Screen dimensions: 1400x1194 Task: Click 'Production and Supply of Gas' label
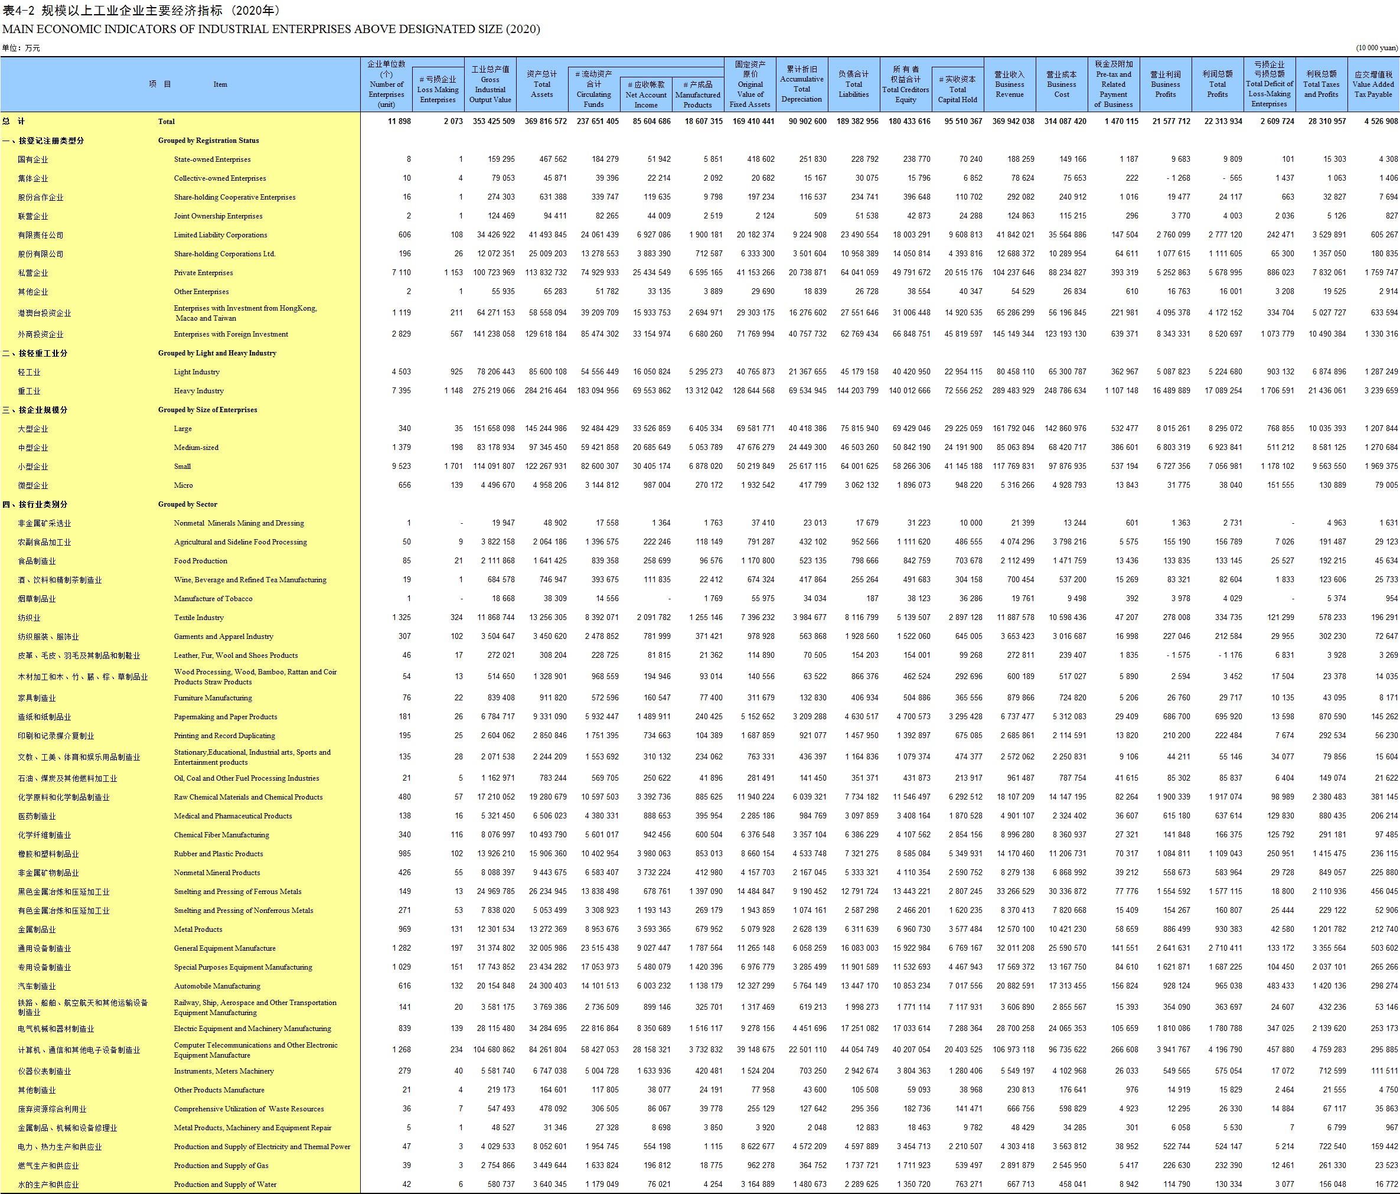click(221, 1167)
